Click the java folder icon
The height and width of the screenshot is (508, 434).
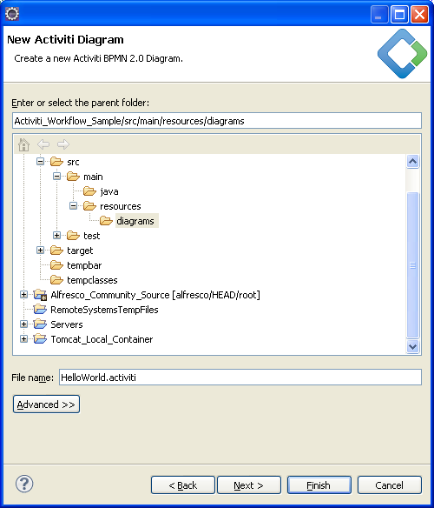coord(89,191)
